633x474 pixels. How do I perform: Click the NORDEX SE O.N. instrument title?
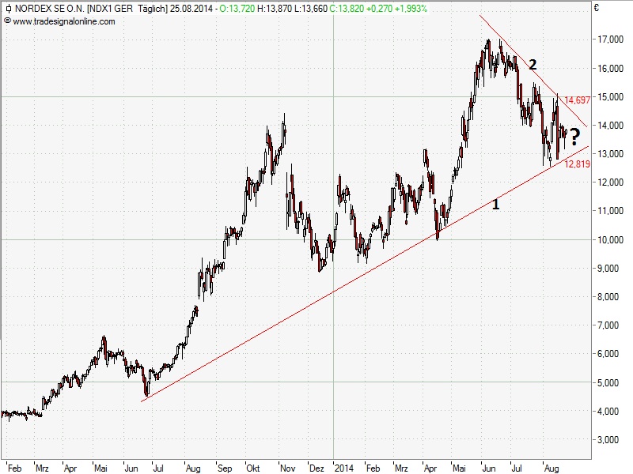[x=50, y=9]
